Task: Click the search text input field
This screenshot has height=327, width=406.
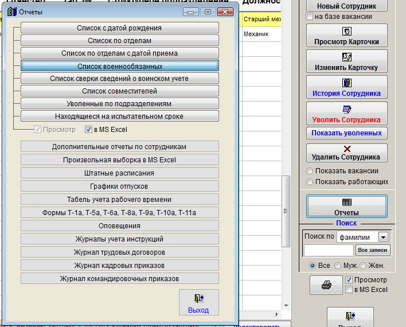Action: [x=329, y=250]
